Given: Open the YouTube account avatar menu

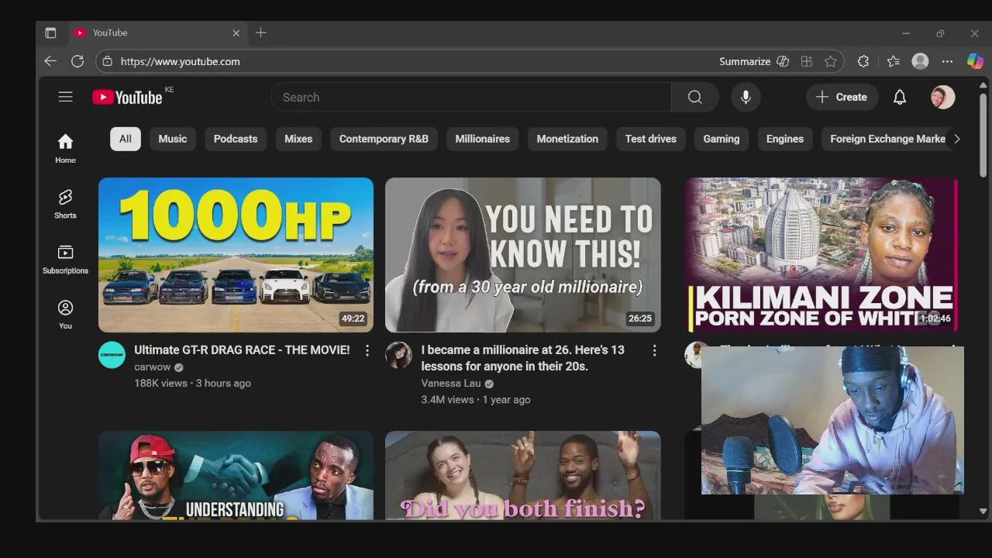Looking at the screenshot, I should [942, 97].
